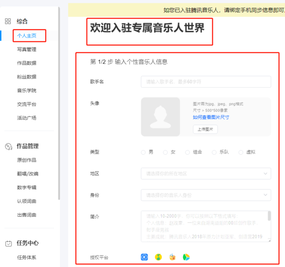Click the Kuwo Music platform icon
Screen dimensions: 285x267
tap(172, 257)
